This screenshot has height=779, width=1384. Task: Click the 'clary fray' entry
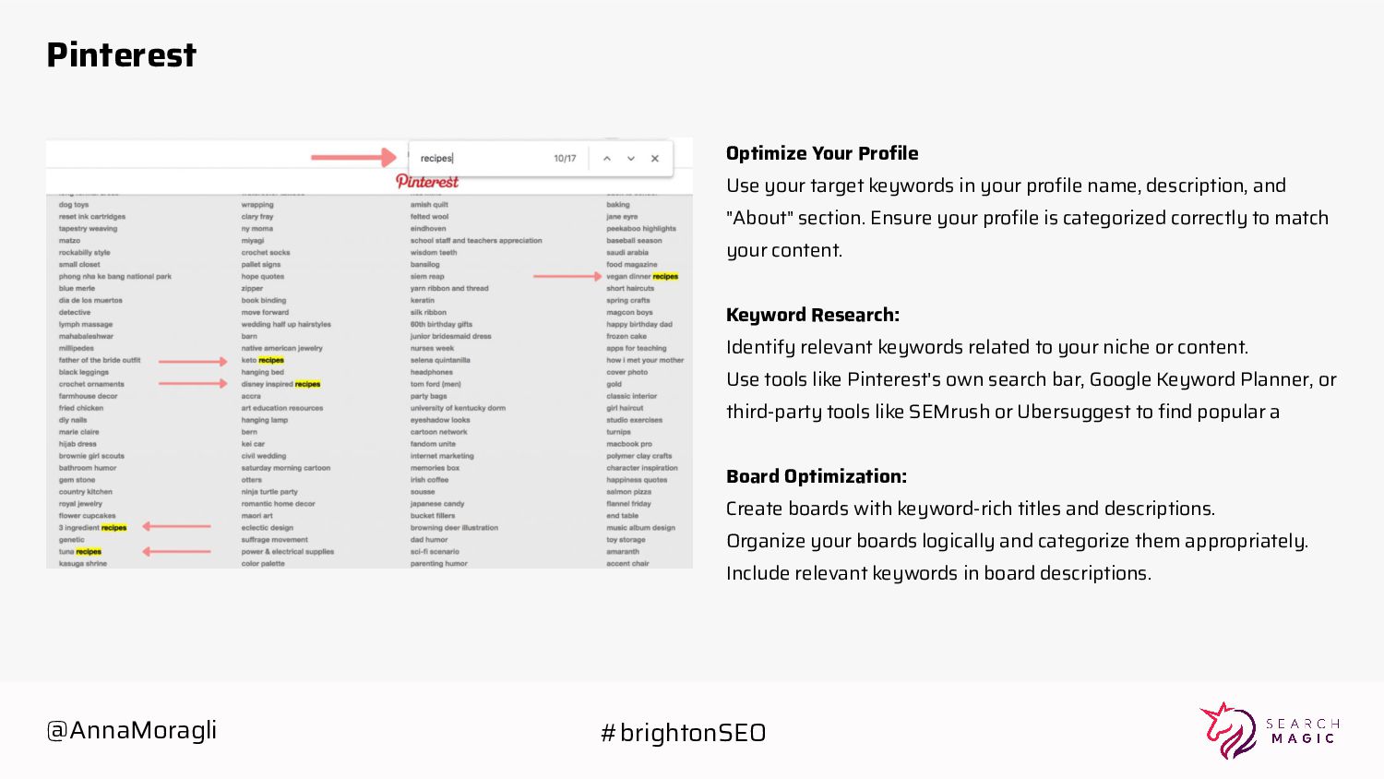(x=257, y=217)
